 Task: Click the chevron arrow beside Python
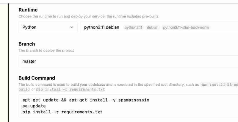(x=71, y=27)
